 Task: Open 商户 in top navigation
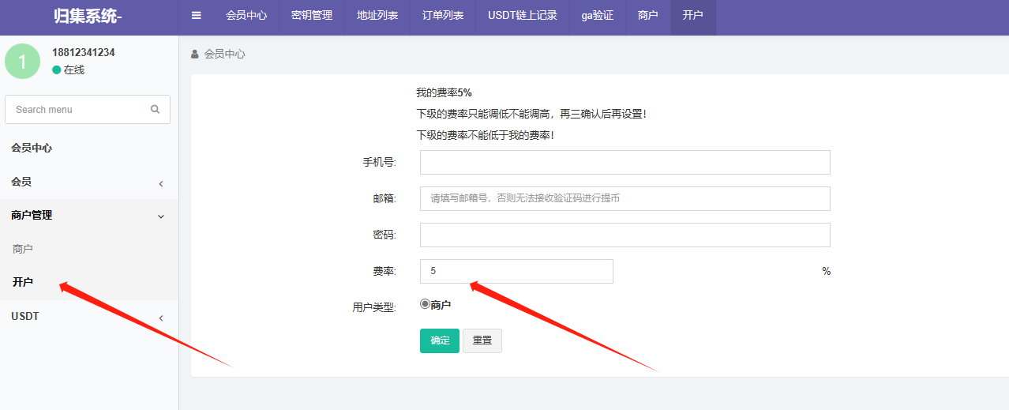point(648,15)
